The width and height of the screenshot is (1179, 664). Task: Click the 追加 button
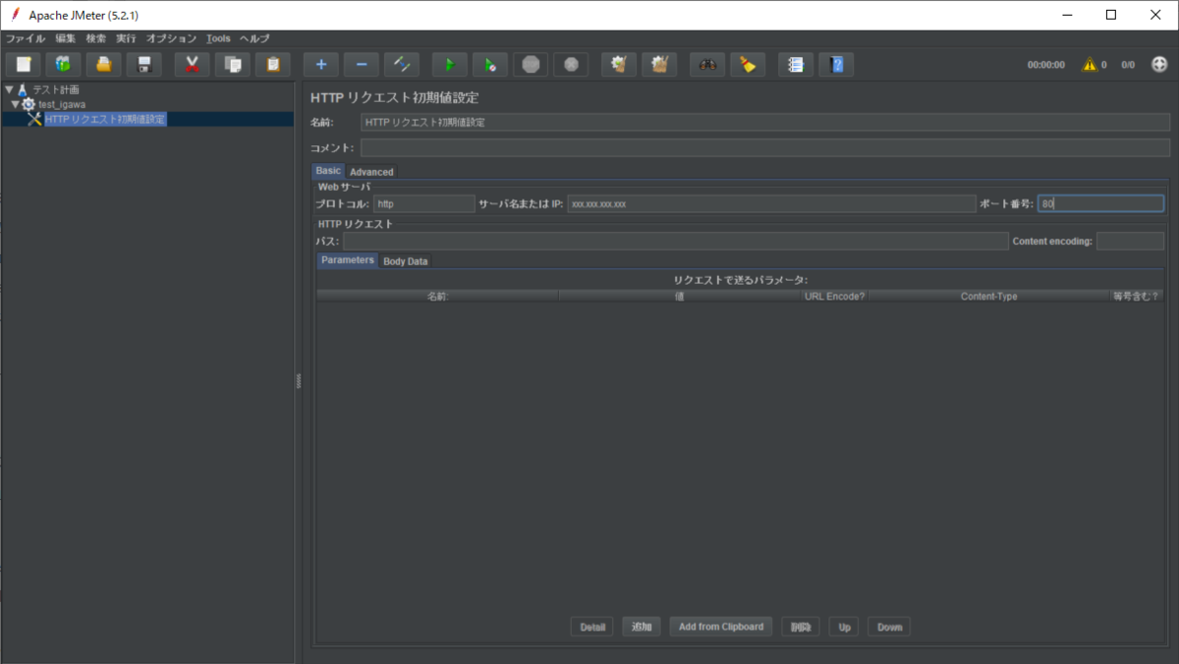(642, 627)
